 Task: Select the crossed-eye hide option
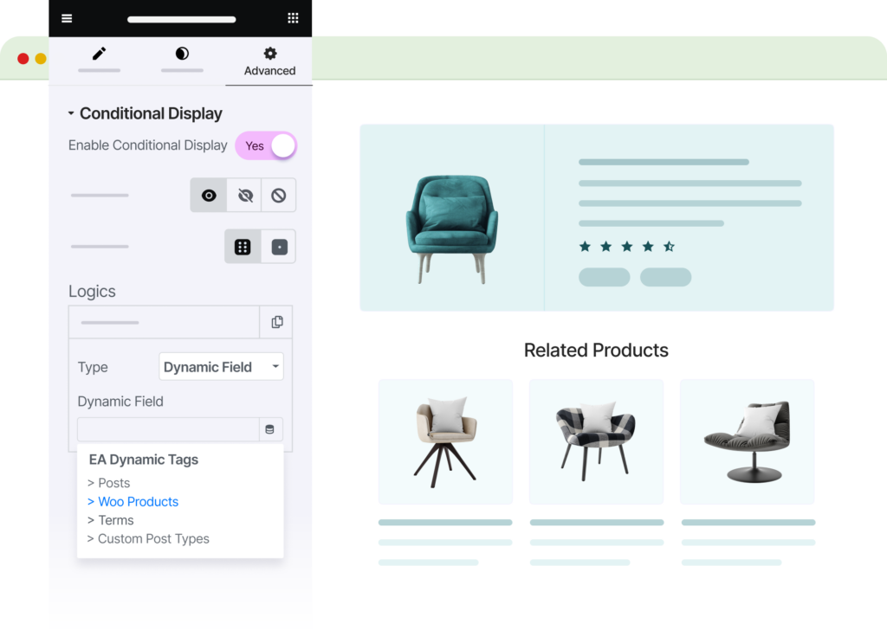click(245, 196)
